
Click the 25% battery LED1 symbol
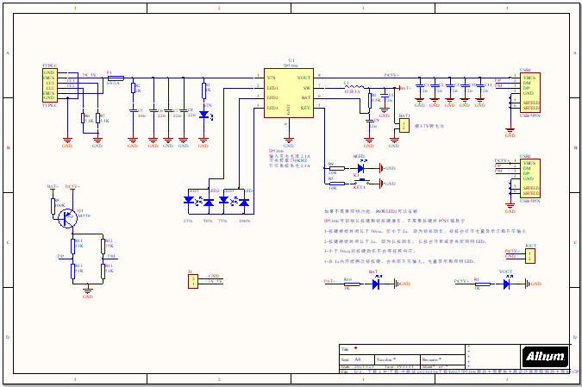(x=190, y=201)
